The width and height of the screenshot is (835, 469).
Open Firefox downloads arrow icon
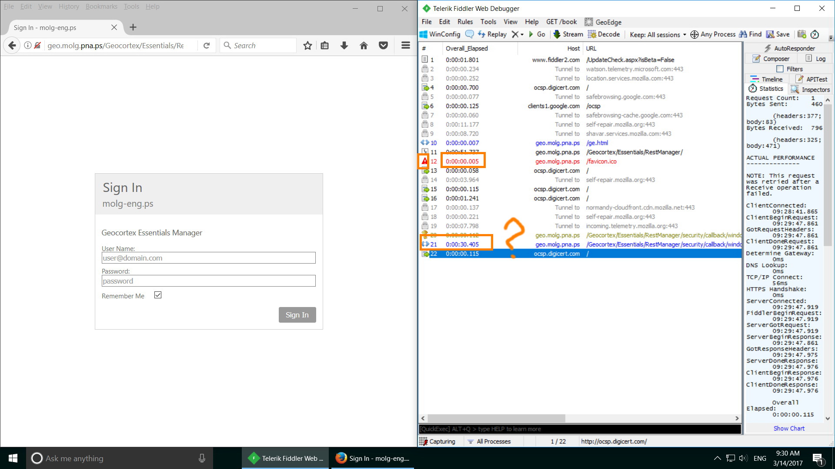tap(344, 45)
